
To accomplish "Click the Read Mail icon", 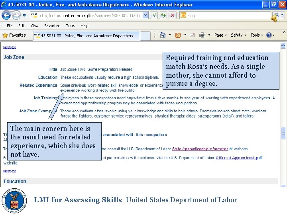I will click(x=192, y=35).
